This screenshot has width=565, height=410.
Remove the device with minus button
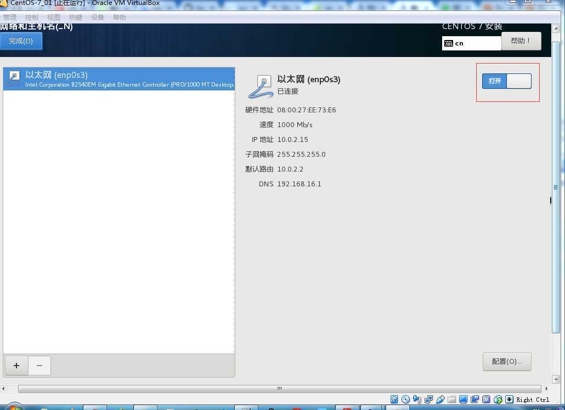coord(39,366)
